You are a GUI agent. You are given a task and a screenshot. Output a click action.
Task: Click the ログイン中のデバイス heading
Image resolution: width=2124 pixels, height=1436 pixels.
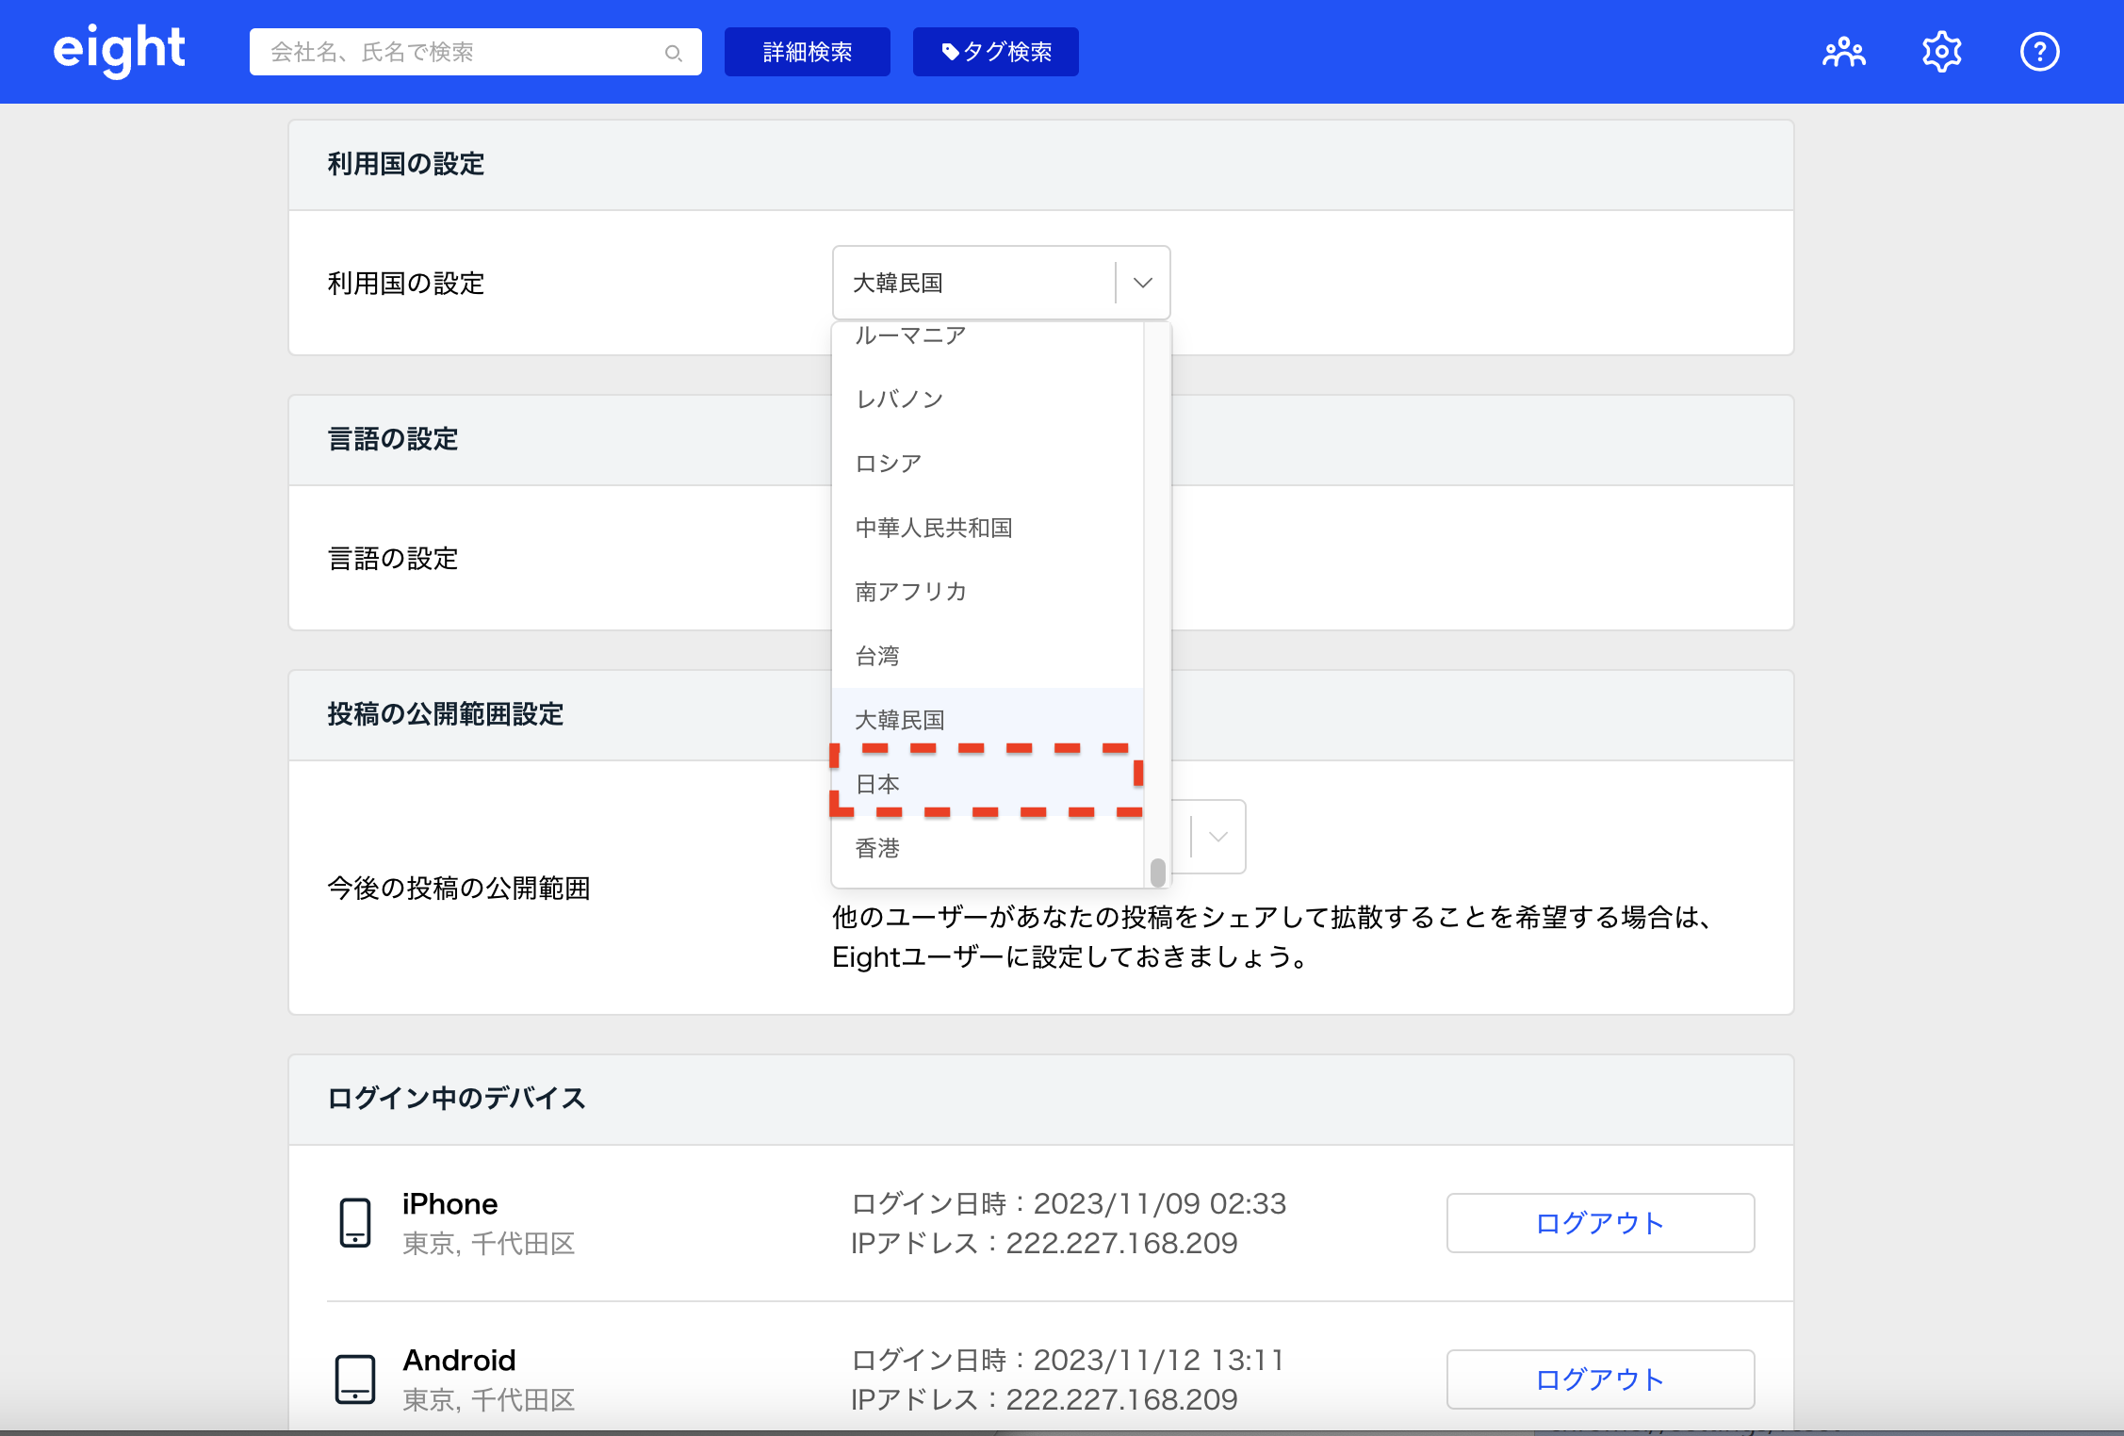click(x=456, y=1099)
